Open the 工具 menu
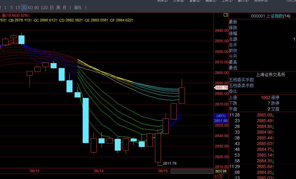This screenshot has width=296, height=179. point(225,1)
